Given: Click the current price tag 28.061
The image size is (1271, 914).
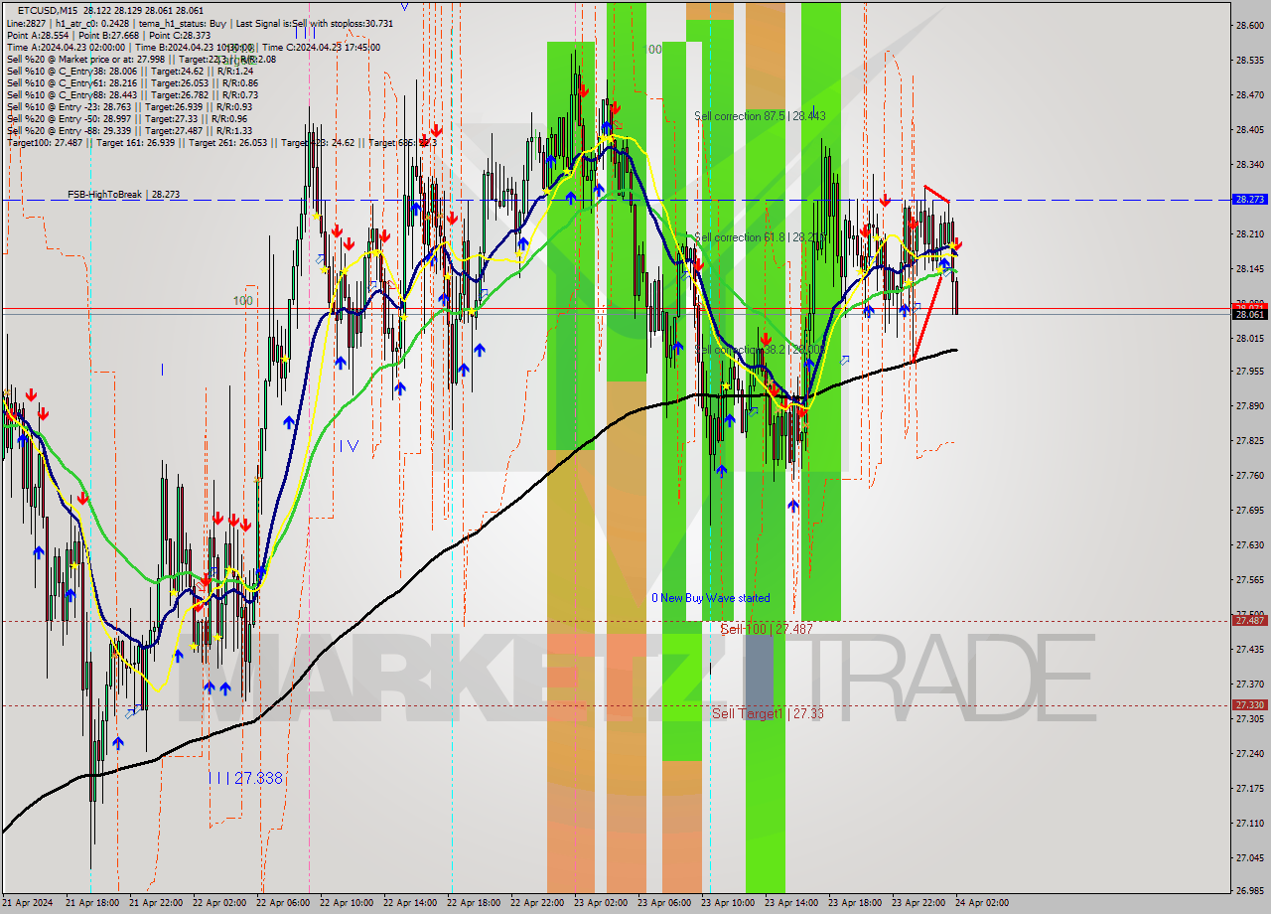Looking at the screenshot, I should coord(1249,315).
